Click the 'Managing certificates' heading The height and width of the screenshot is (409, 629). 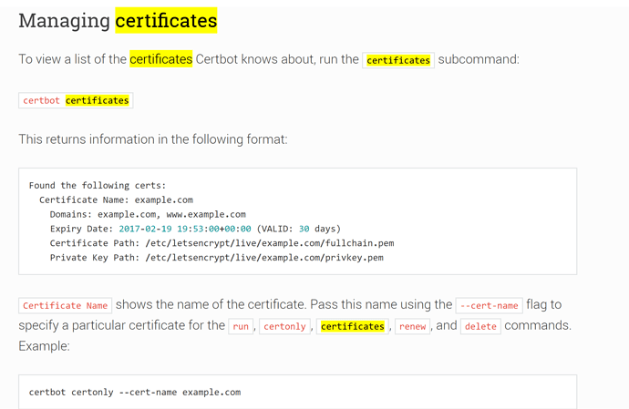click(118, 20)
